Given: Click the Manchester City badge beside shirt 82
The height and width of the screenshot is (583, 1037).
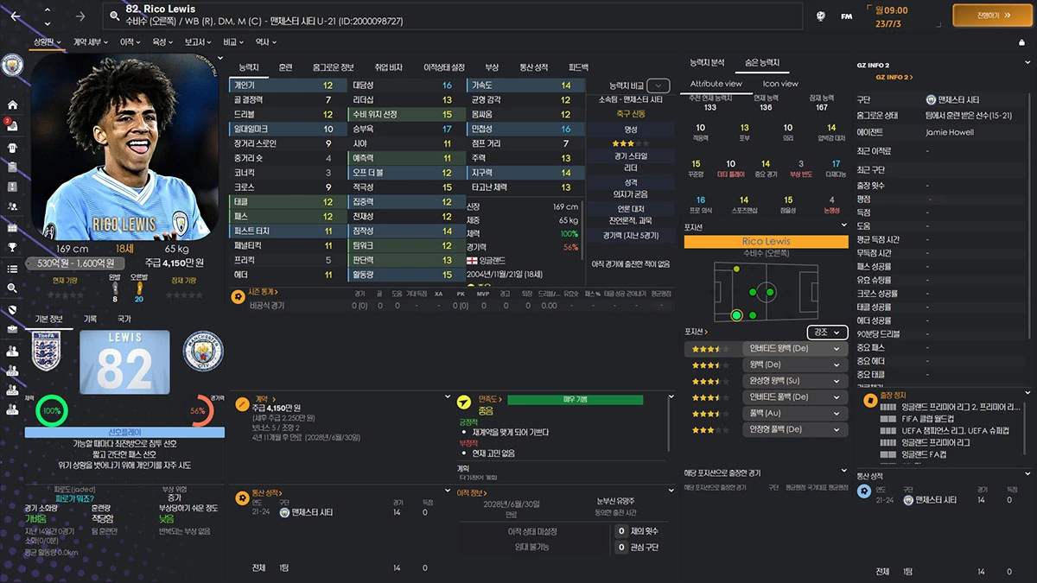Looking at the screenshot, I should (203, 351).
